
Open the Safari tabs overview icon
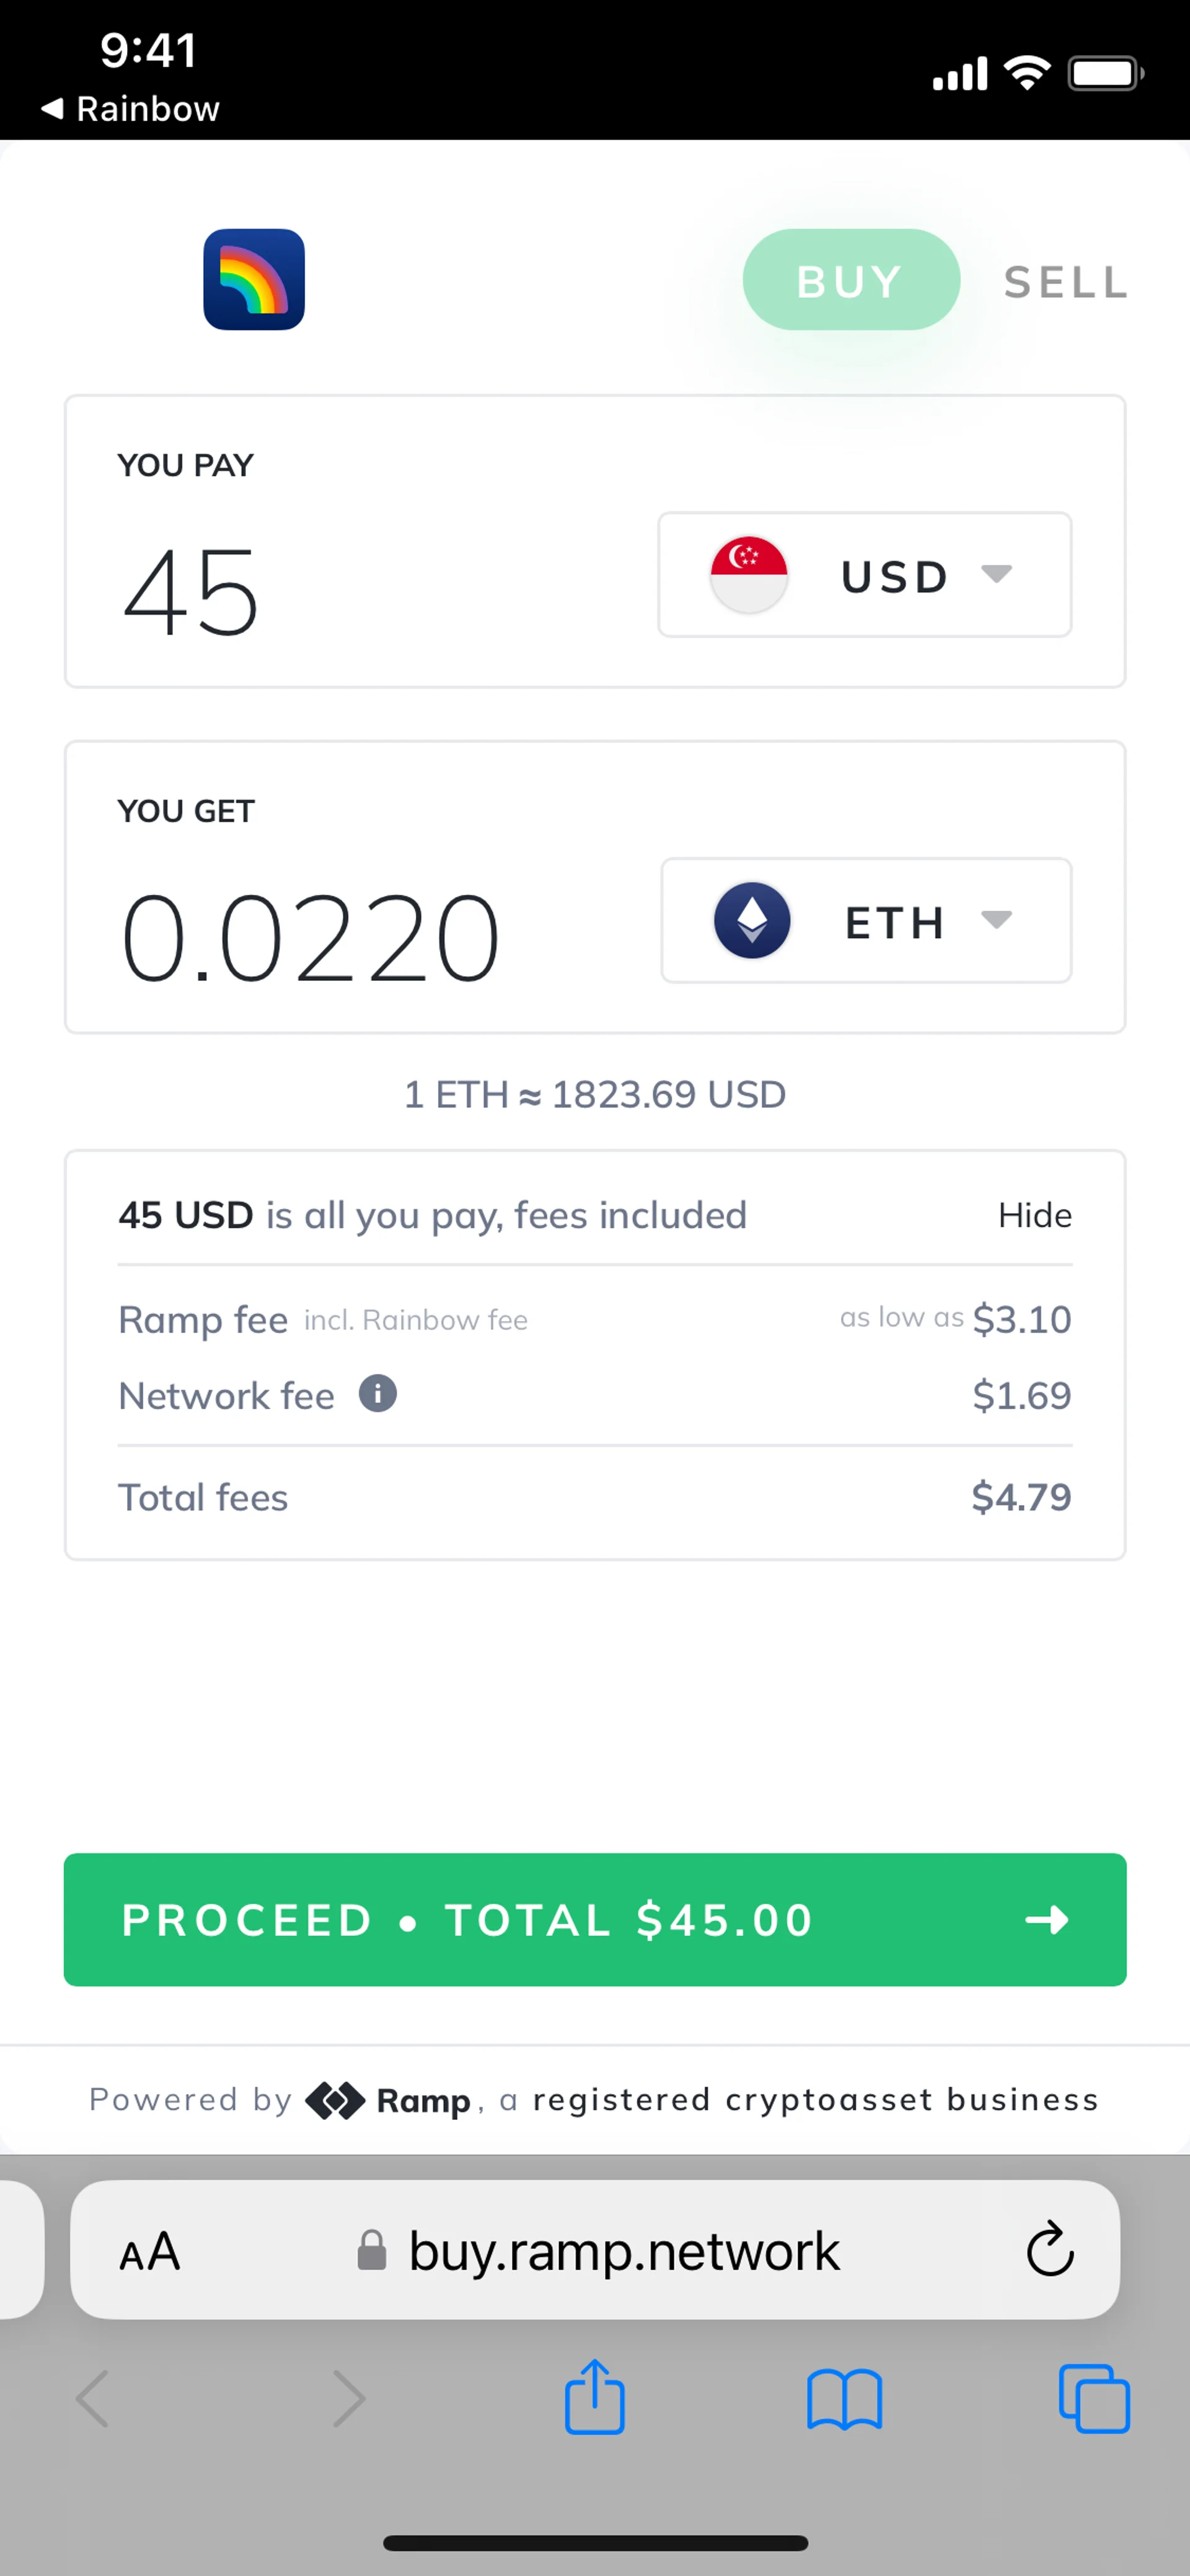[1093, 2399]
